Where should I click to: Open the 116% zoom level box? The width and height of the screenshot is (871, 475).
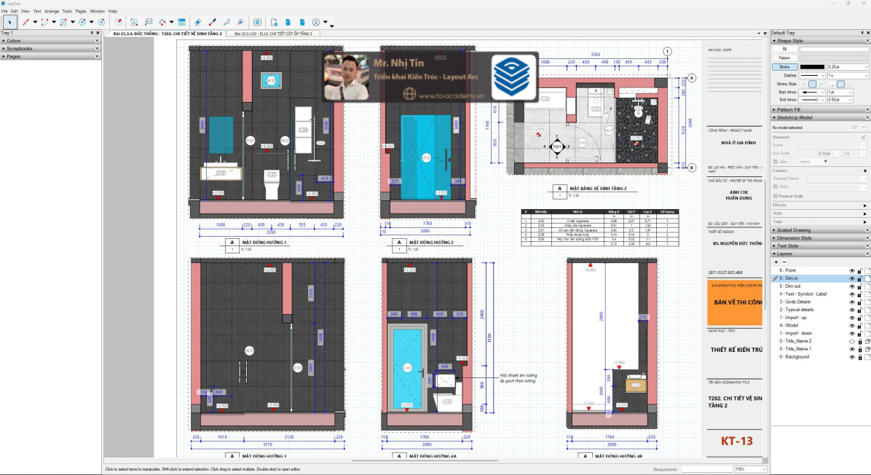[750, 469]
